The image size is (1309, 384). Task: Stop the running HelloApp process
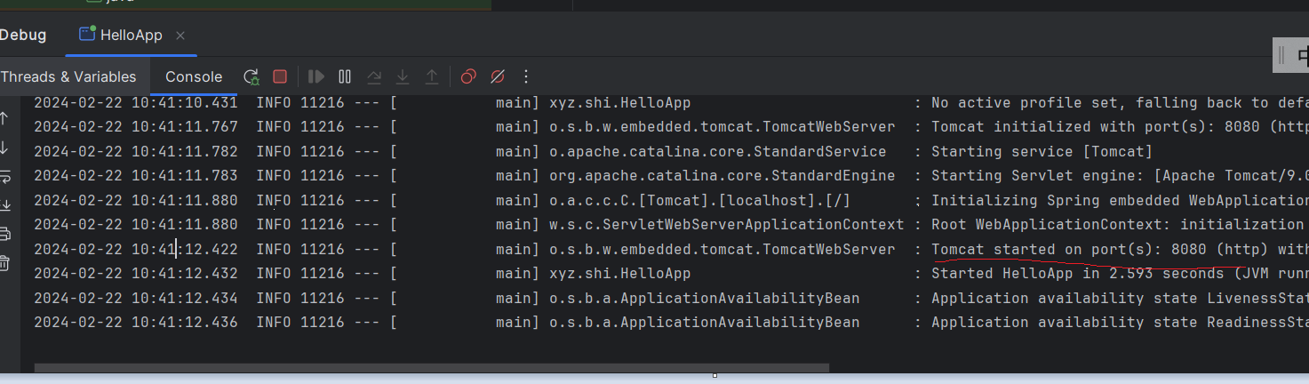coord(280,77)
